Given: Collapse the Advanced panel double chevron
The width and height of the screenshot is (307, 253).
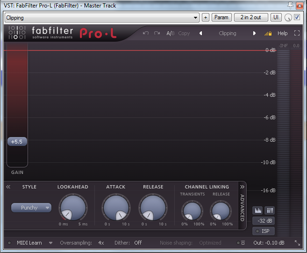Looking at the screenshot, I should (242, 187).
